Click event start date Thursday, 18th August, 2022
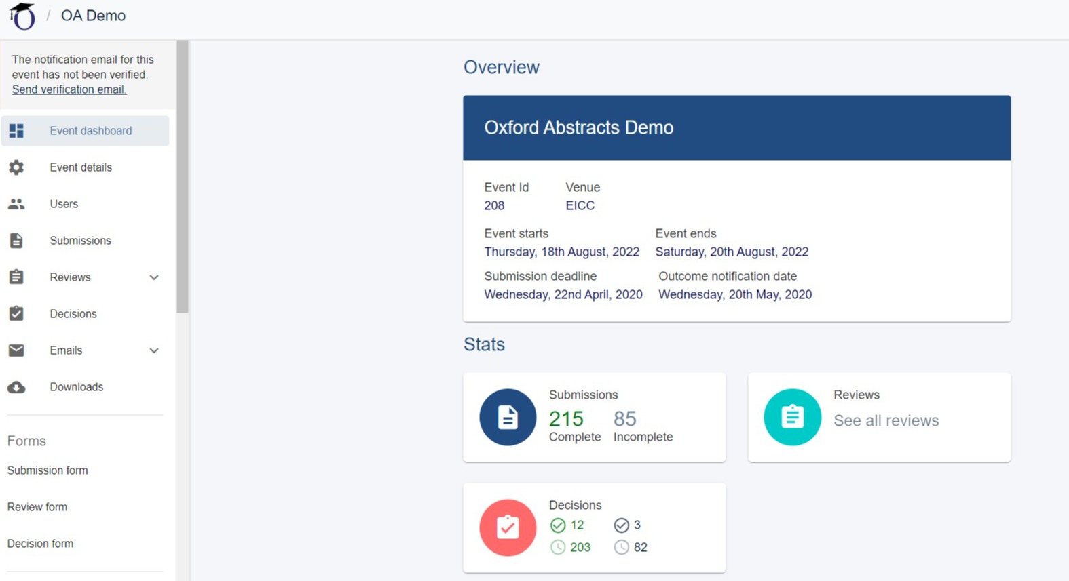 point(562,252)
